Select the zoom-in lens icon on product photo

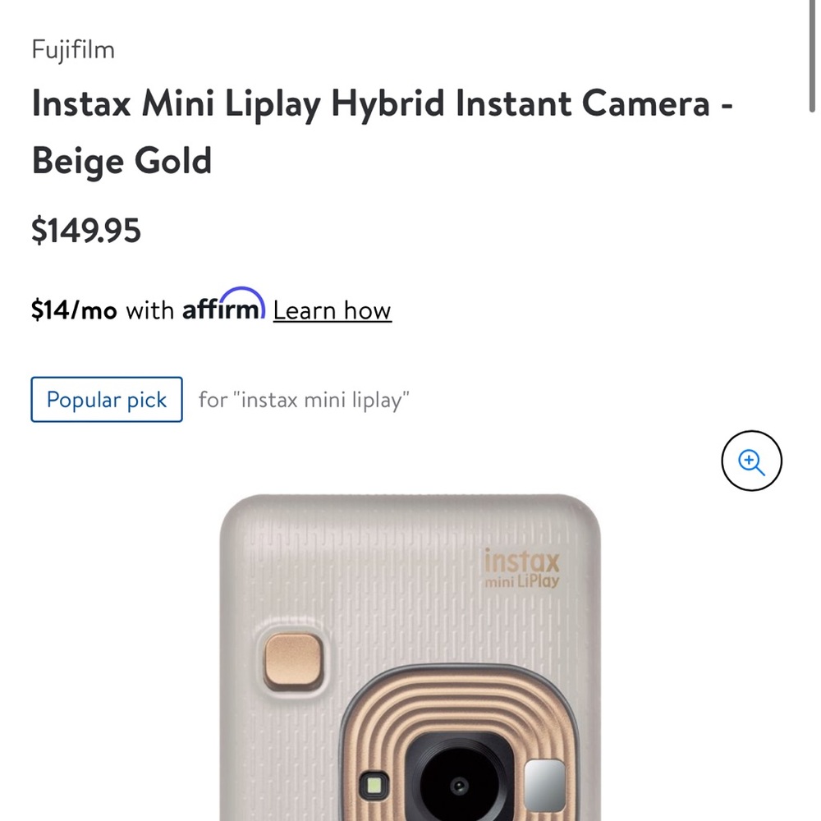752,461
